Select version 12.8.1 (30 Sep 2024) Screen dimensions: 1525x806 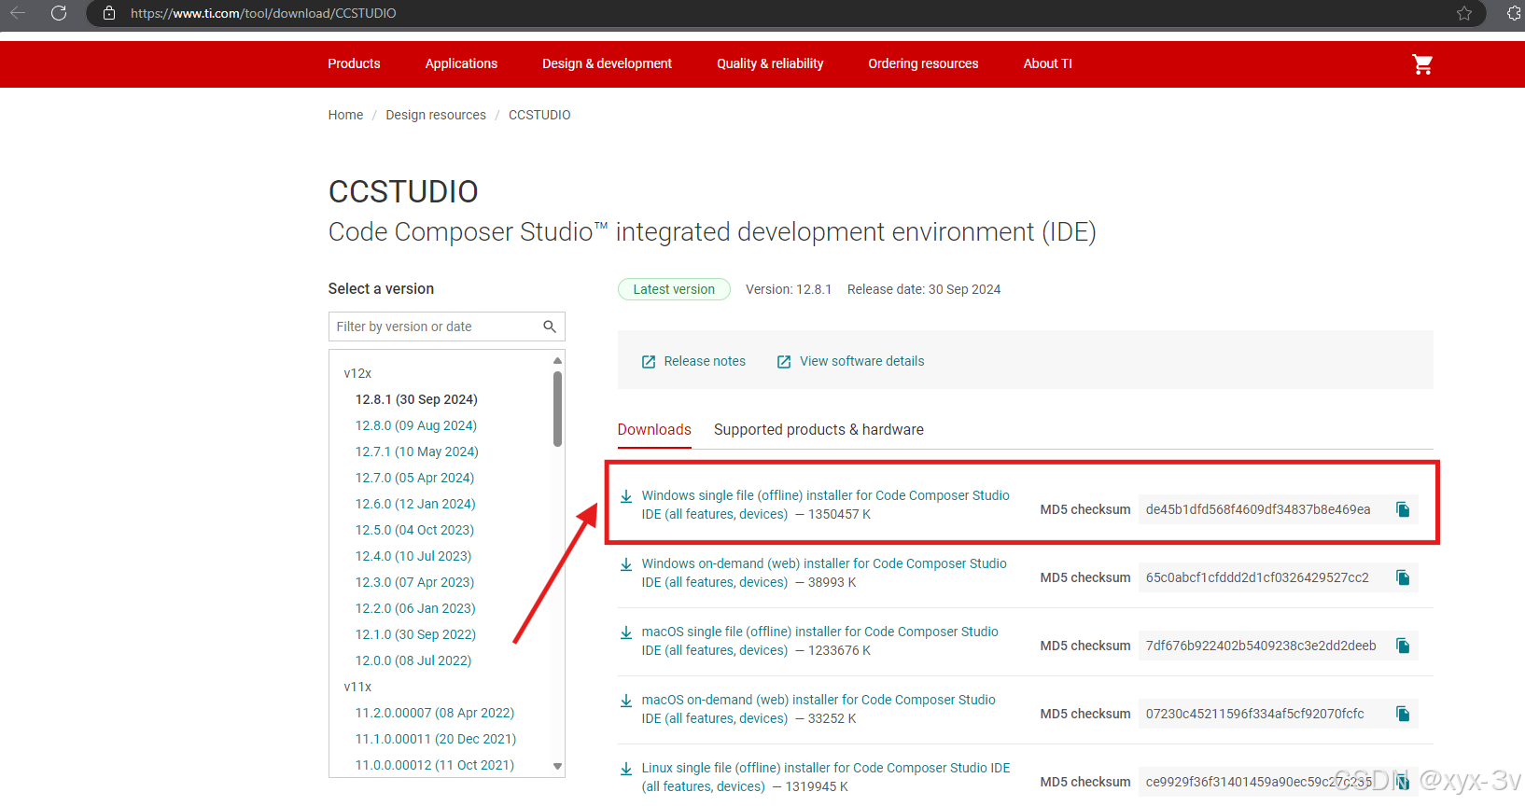(x=416, y=399)
